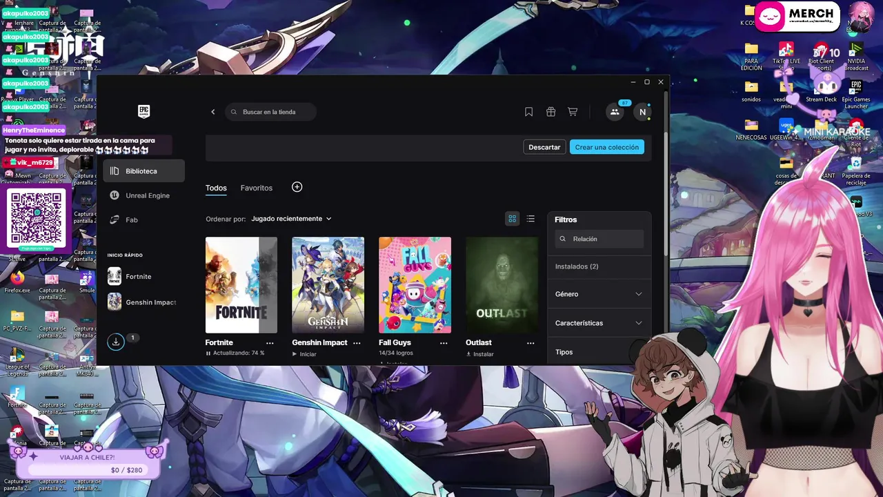
Task: Open the Genshin Impact game thumbnail
Action: click(x=328, y=285)
